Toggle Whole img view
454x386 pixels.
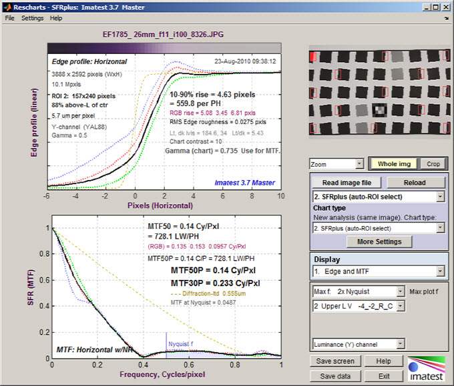click(x=394, y=164)
